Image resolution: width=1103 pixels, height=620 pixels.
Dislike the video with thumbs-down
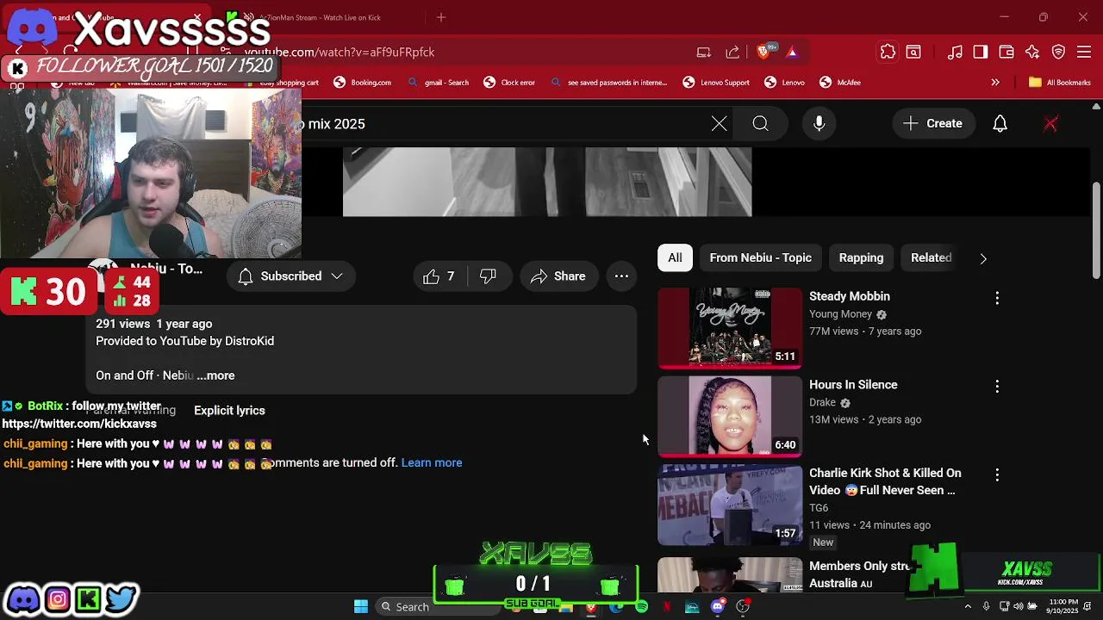[489, 276]
